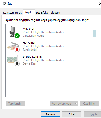Click the Takılı değil status text
This screenshot has width=101, height=118.
tap(30, 50)
